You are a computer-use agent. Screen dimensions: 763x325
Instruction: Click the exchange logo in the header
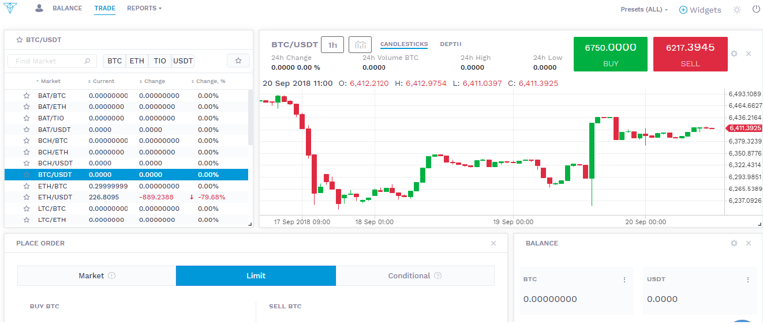point(10,9)
